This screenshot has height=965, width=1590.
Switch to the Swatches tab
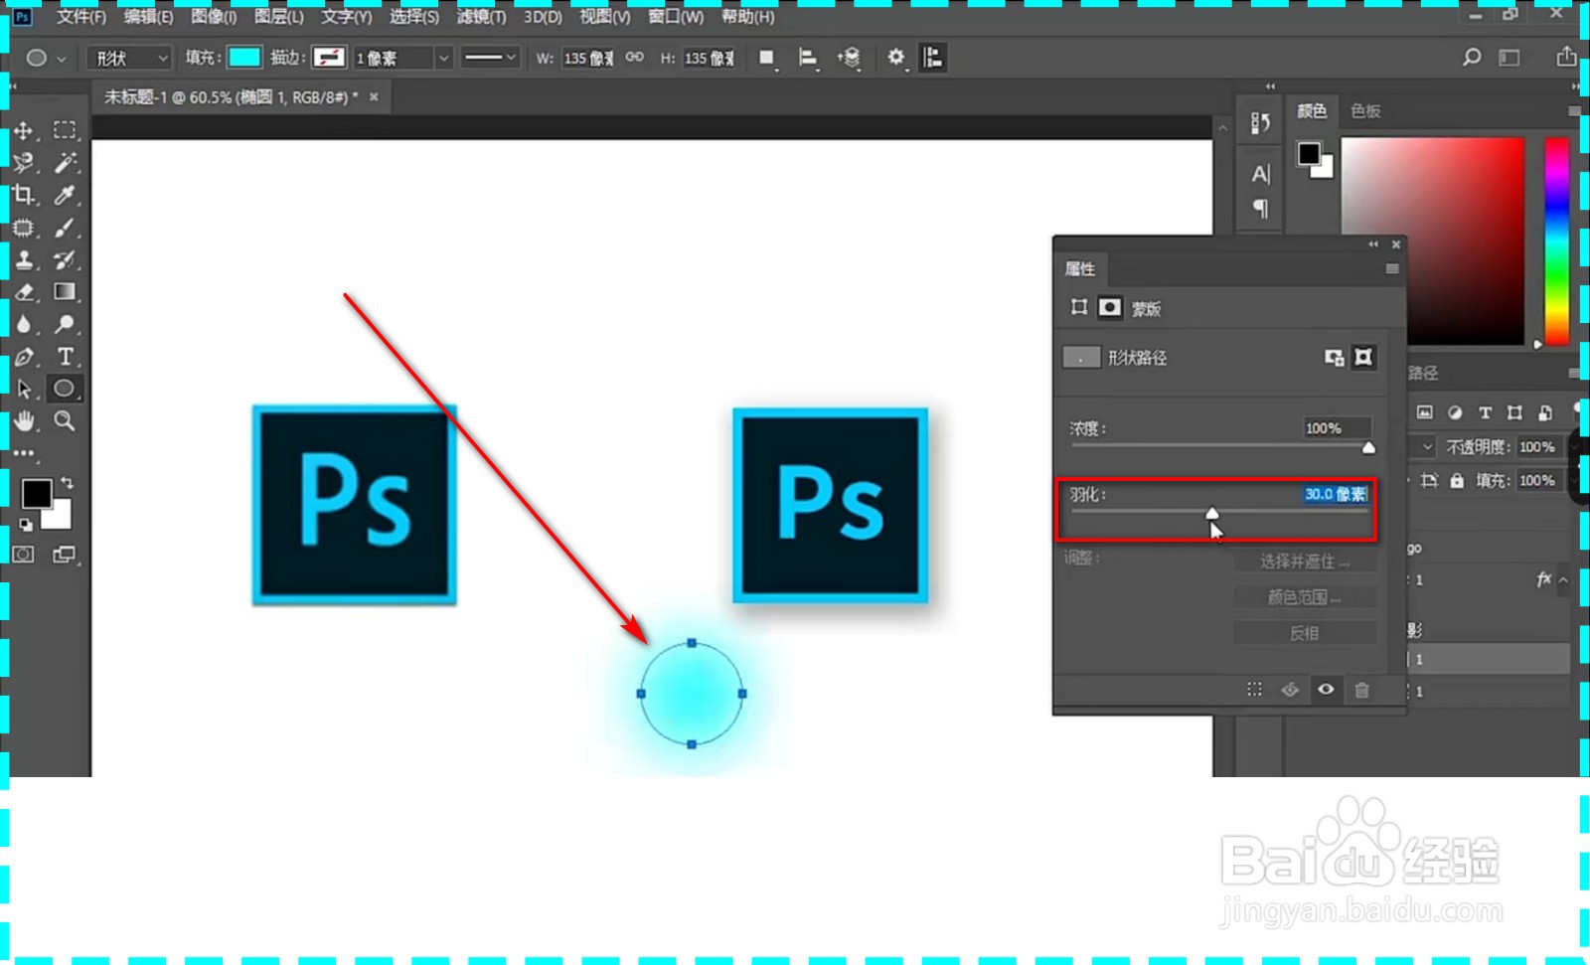(1365, 111)
